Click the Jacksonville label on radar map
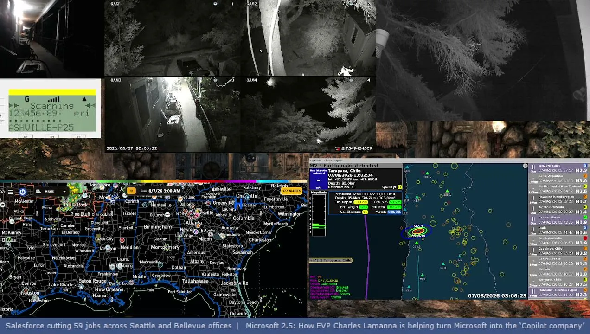The height and width of the screenshot is (334, 590). tap(235, 283)
